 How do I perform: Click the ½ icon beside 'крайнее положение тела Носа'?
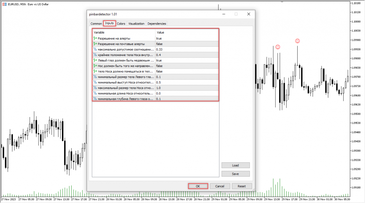tap(95, 55)
